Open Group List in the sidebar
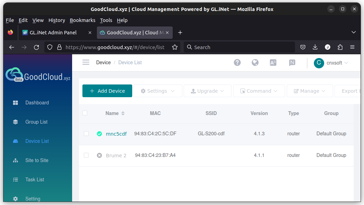 (x=36, y=122)
